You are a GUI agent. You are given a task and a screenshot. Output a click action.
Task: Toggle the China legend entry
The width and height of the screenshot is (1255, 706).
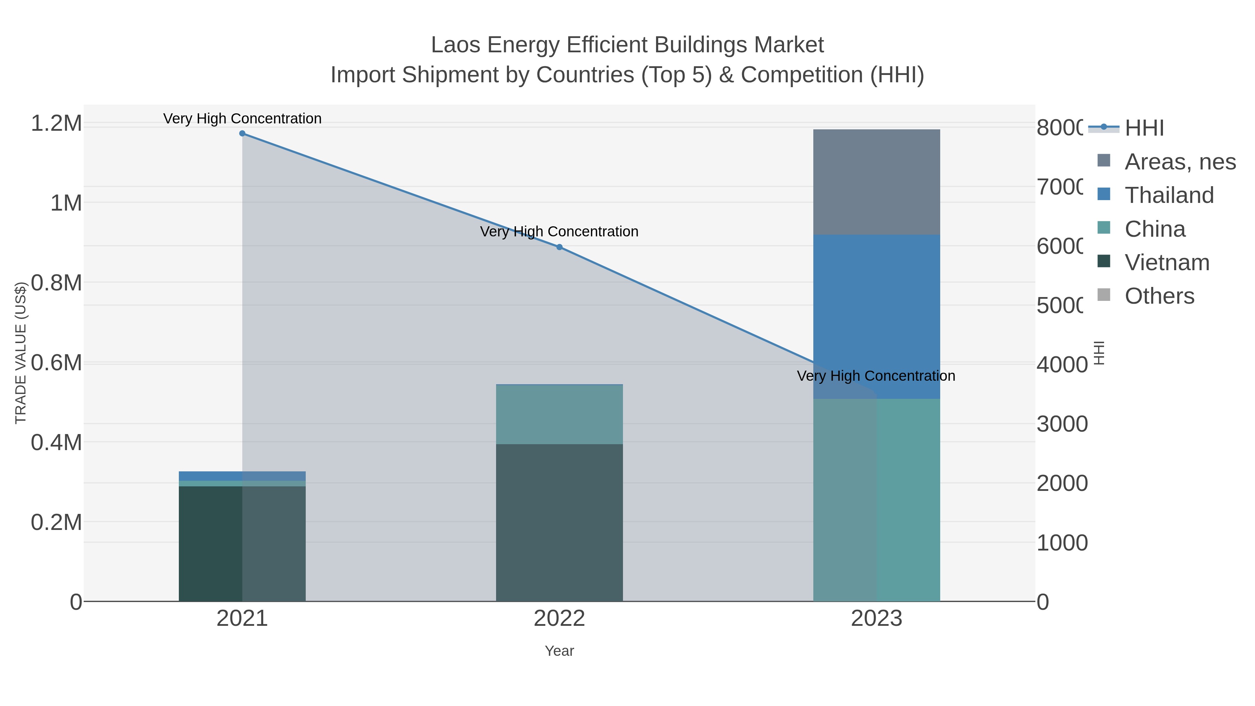coord(1141,228)
